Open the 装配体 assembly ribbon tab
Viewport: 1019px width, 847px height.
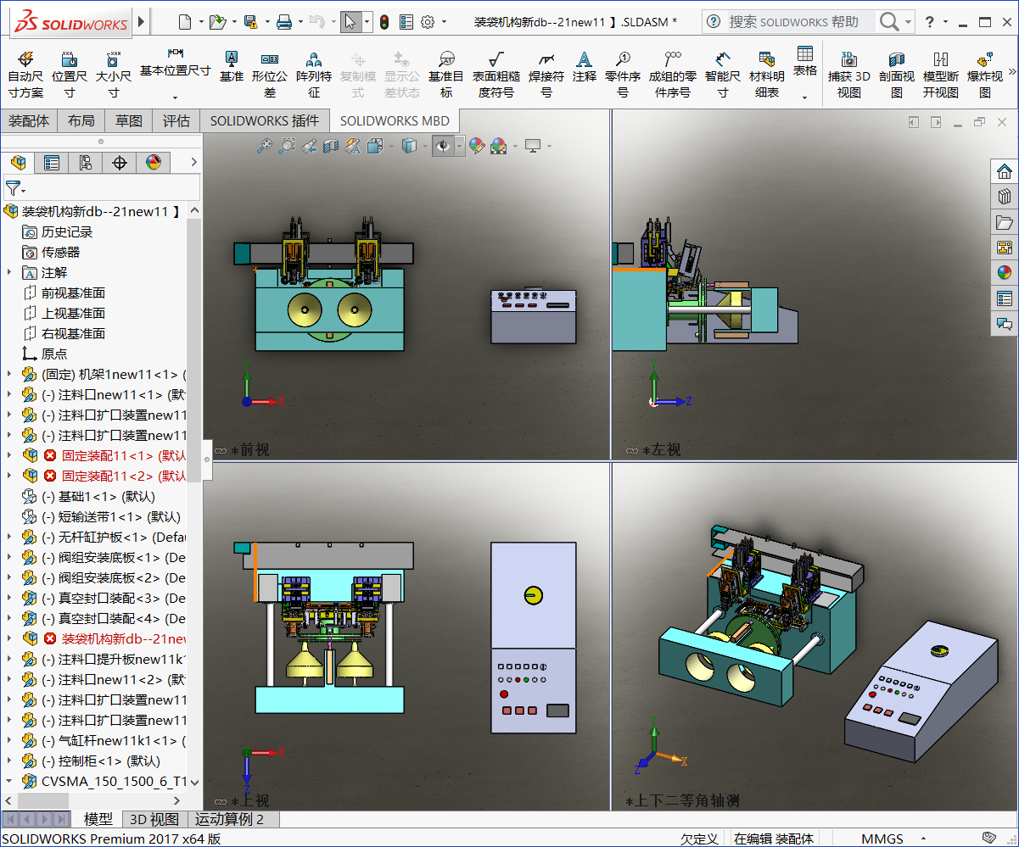click(x=29, y=120)
